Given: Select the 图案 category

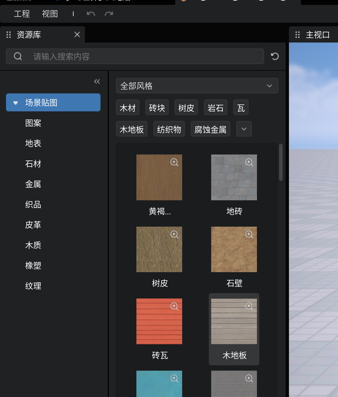Looking at the screenshot, I should (x=33, y=123).
